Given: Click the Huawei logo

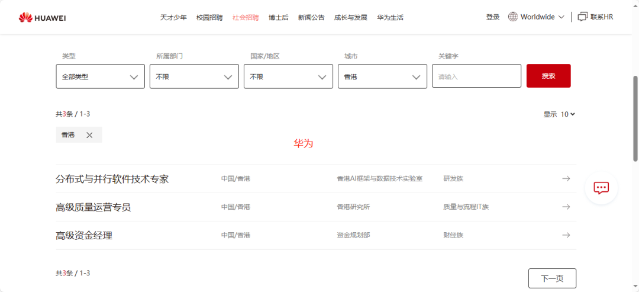Looking at the screenshot, I should coord(43,18).
